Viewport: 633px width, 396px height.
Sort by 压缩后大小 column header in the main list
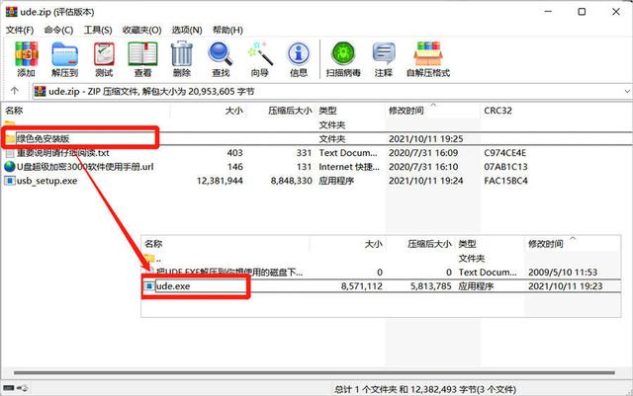(281, 111)
